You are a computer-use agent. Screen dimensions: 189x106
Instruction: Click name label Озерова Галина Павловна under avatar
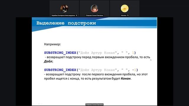point(94,15)
